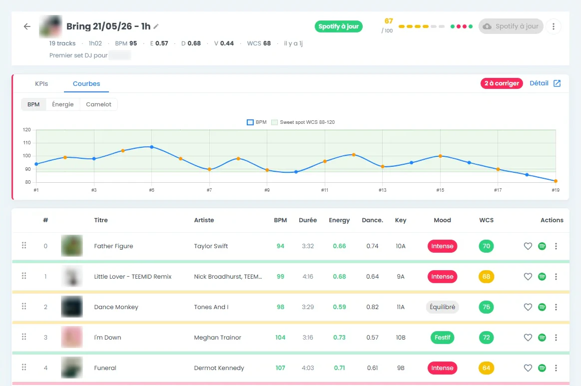Favorite the I'm Down track
Viewport: 581px width, 386px height.
(528, 337)
